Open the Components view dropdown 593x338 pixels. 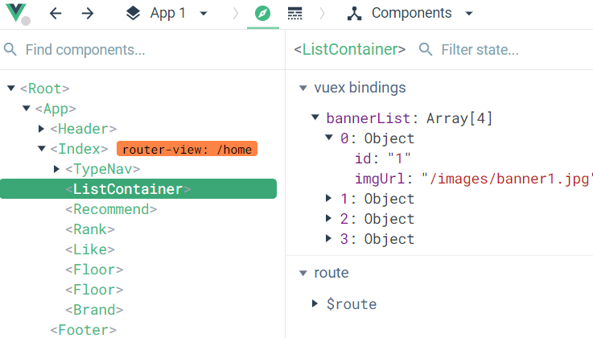(410, 14)
